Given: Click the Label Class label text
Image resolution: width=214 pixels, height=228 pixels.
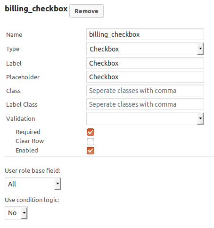Looking at the screenshot, I should [x=22, y=105].
